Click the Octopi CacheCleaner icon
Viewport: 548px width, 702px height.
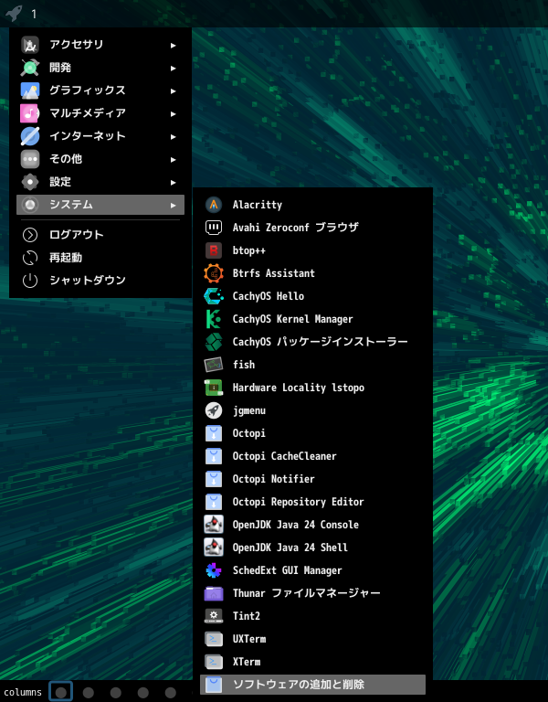click(x=214, y=456)
